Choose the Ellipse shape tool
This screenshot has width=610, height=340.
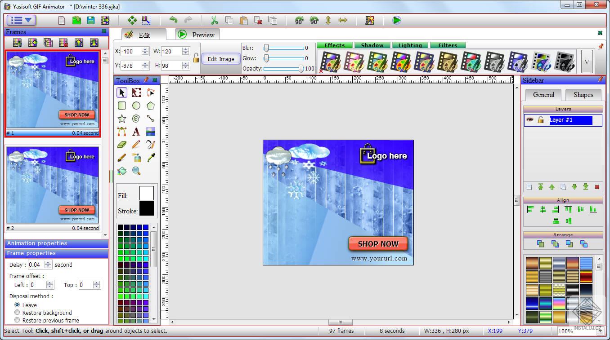(x=135, y=105)
